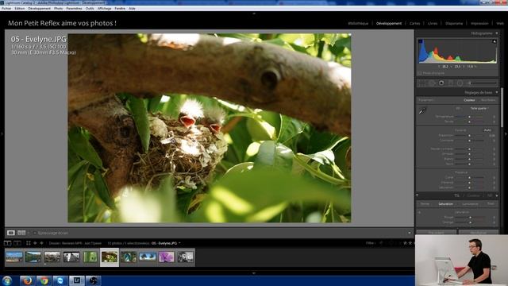The height and width of the screenshot is (286, 508).
Task: Select the Adjustment Brush tool
Action: (x=483, y=83)
